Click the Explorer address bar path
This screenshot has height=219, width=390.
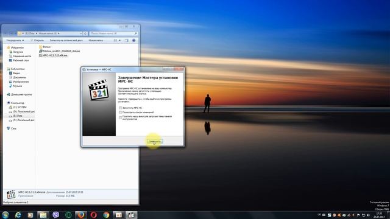[50, 33]
